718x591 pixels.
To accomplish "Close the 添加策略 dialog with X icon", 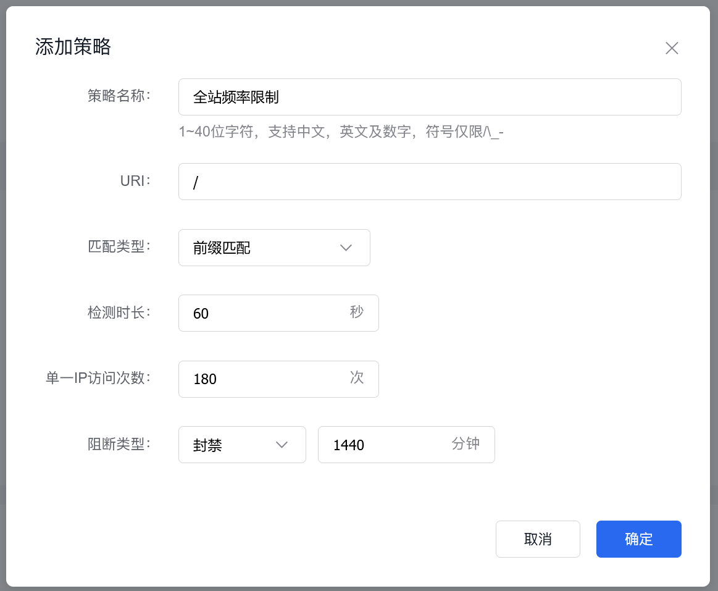I will tap(672, 48).
